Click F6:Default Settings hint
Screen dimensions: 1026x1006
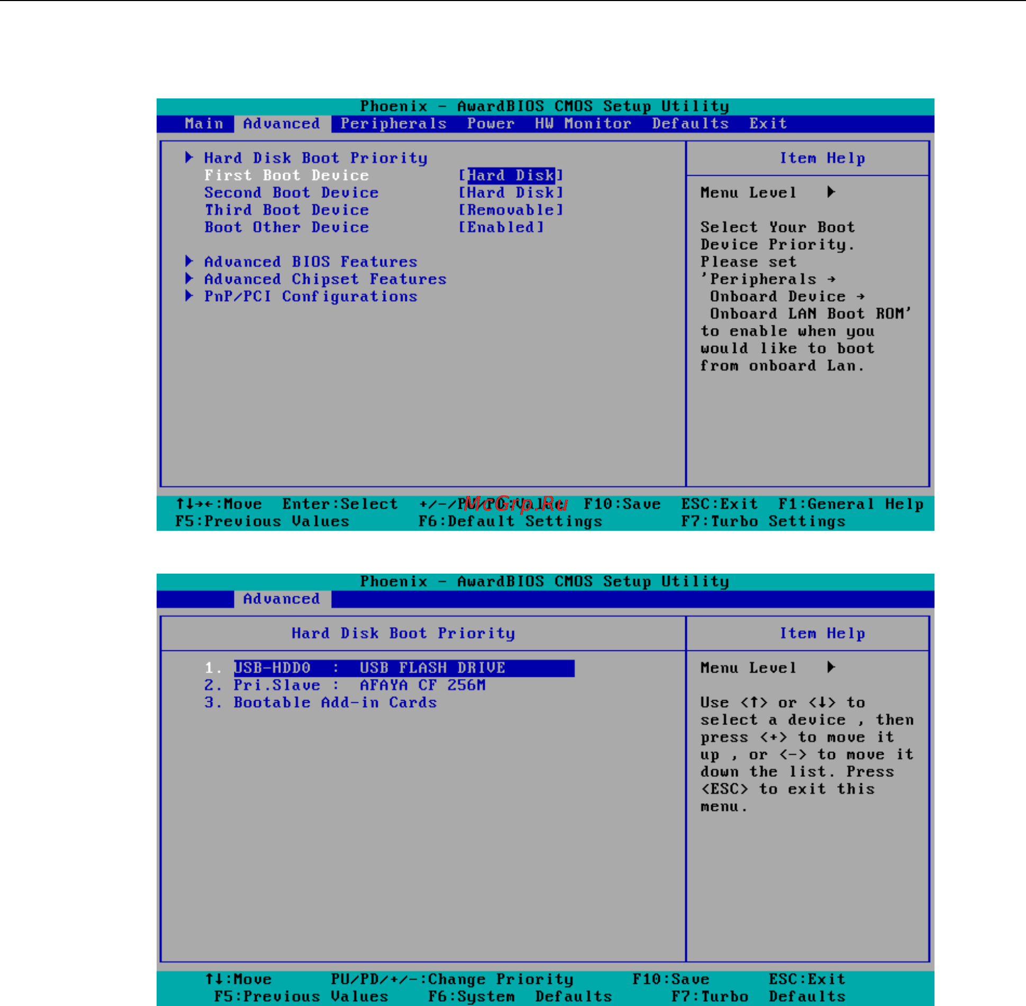(x=510, y=522)
